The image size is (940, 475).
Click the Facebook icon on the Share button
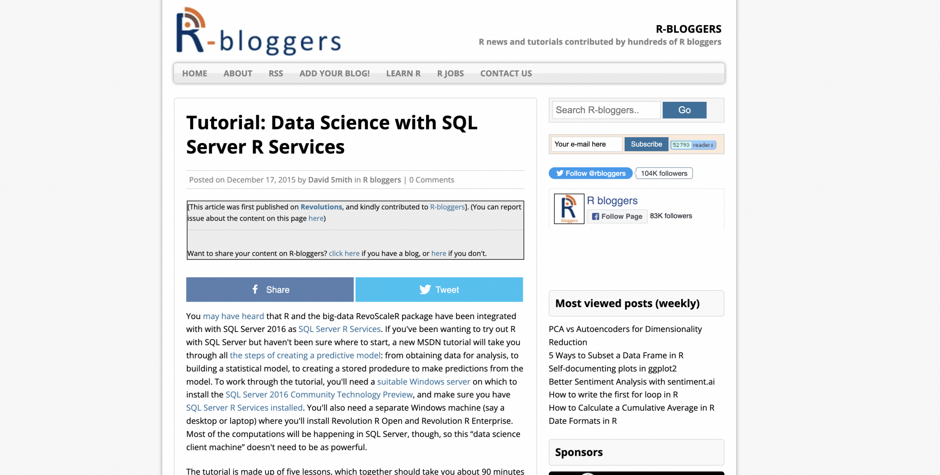tap(255, 289)
